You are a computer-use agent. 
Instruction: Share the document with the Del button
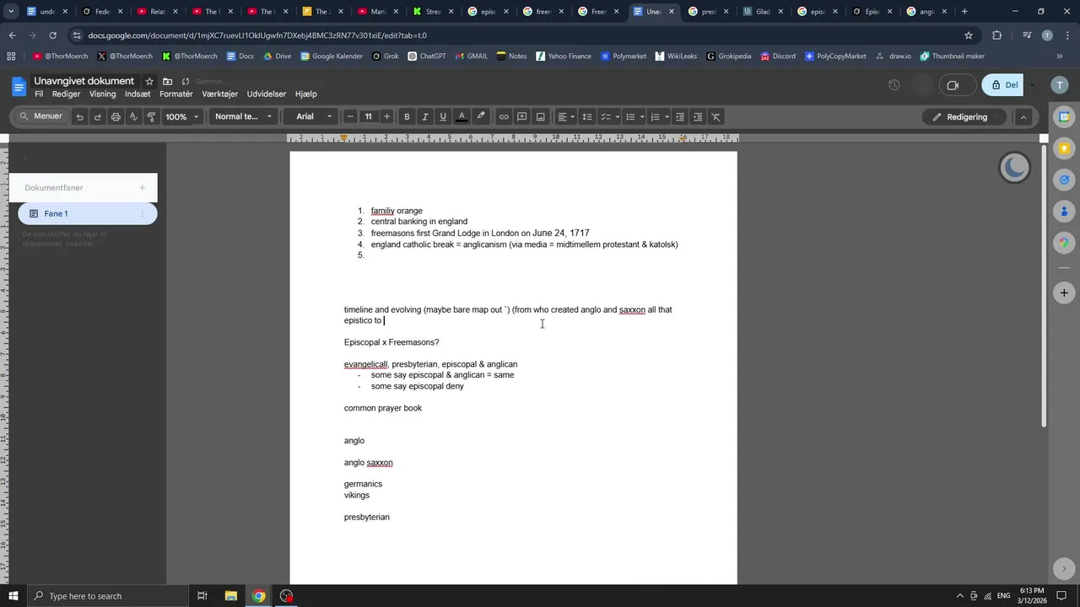[x=1003, y=85]
